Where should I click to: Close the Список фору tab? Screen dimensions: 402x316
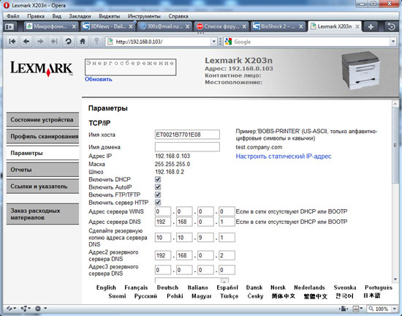(244, 26)
